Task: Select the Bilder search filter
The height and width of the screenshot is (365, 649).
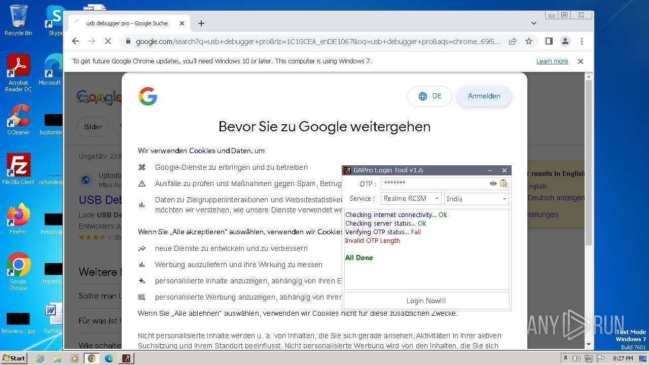Action: [93, 127]
